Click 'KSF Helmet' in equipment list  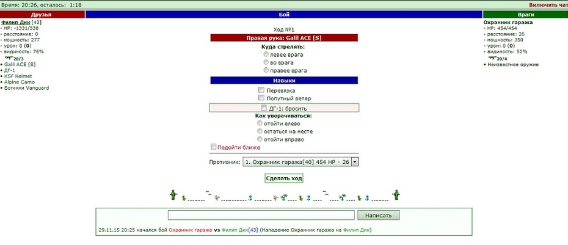point(18,76)
